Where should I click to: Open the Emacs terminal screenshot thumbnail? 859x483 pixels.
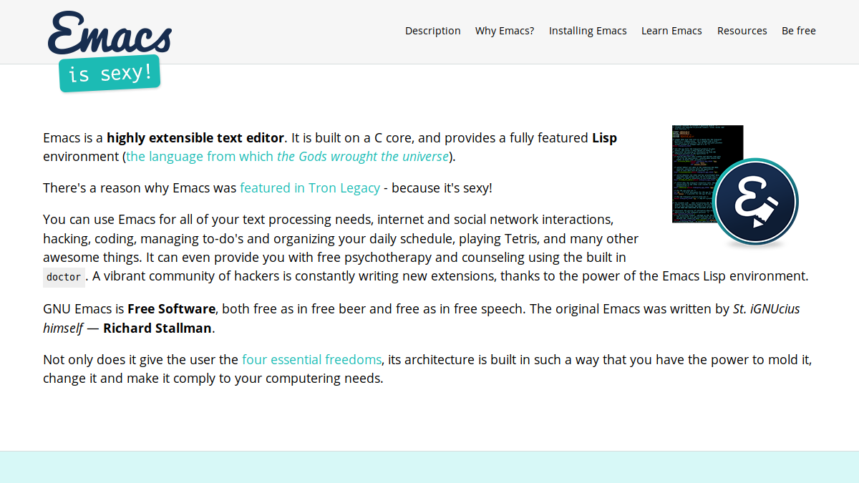[x=707, y=174]
